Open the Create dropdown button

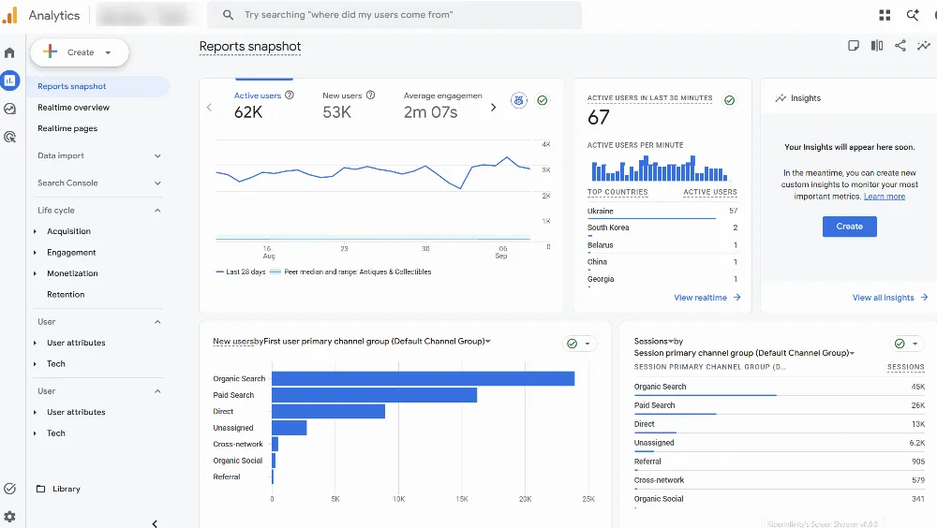pos(80,52)
